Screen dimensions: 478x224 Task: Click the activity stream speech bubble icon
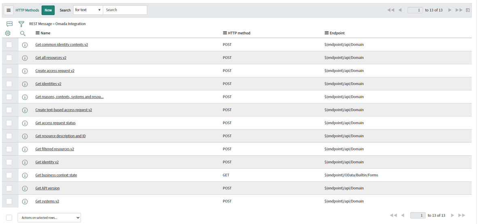pos(9,24)
